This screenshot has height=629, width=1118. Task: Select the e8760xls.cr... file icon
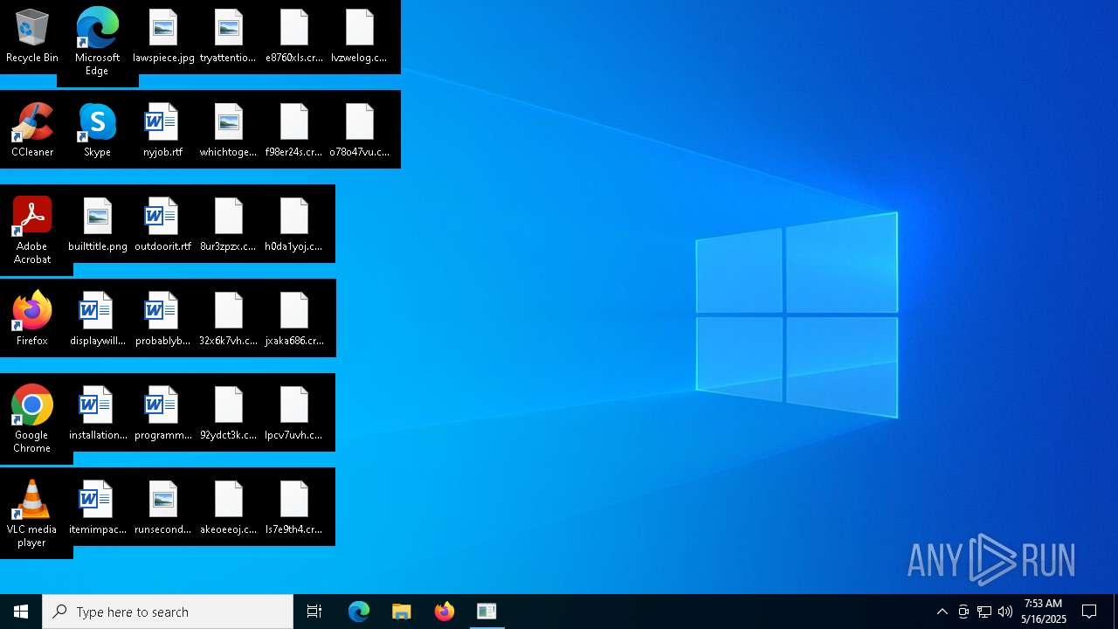point(294,37)
